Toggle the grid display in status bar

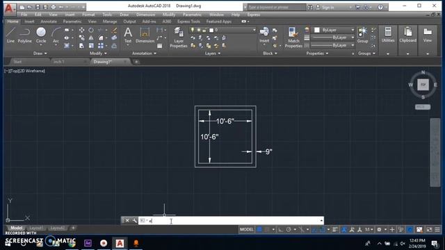coord(259,229)
